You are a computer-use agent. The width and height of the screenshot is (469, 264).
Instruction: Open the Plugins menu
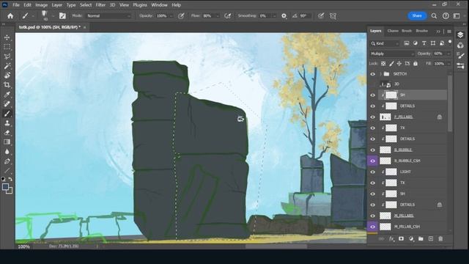pyautogui.click(x=140, y=5)
